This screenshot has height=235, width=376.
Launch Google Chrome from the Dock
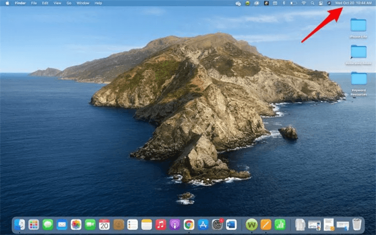[189, 225]
